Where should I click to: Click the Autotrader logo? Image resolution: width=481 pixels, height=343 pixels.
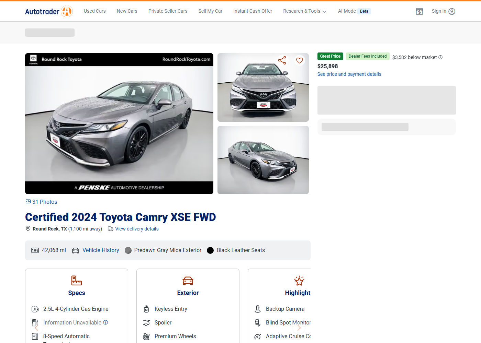click(x=49, y=11)
